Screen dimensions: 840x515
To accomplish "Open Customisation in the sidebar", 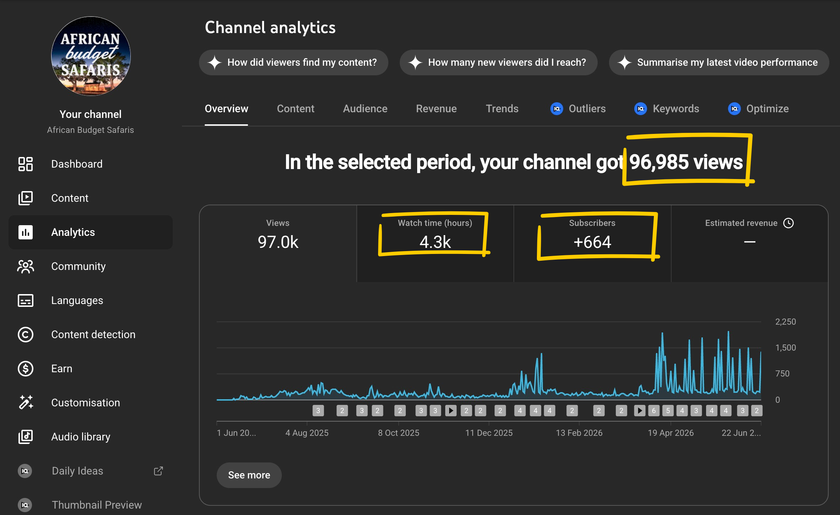I will 91,403.
